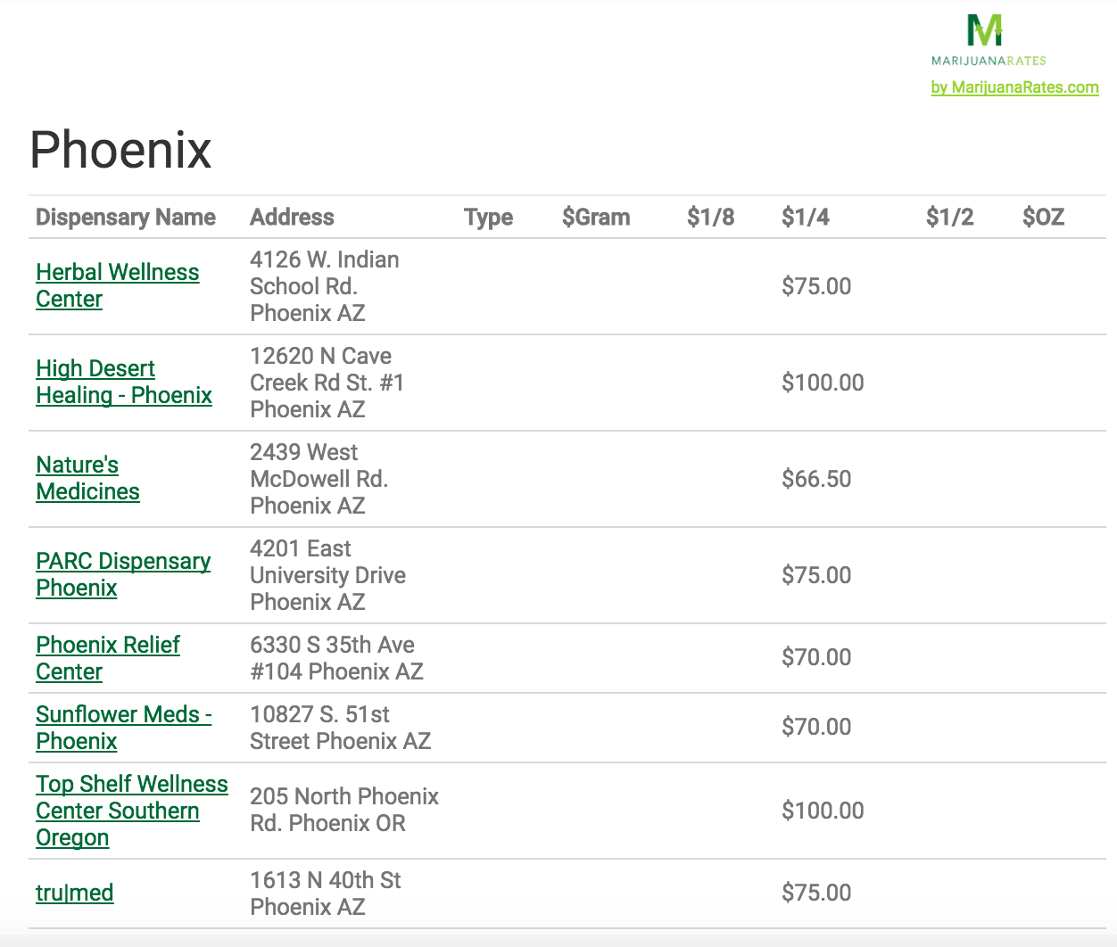Click the Dispensary Name column header
The width and height of the screenshot is (1117, 947).
126,217
